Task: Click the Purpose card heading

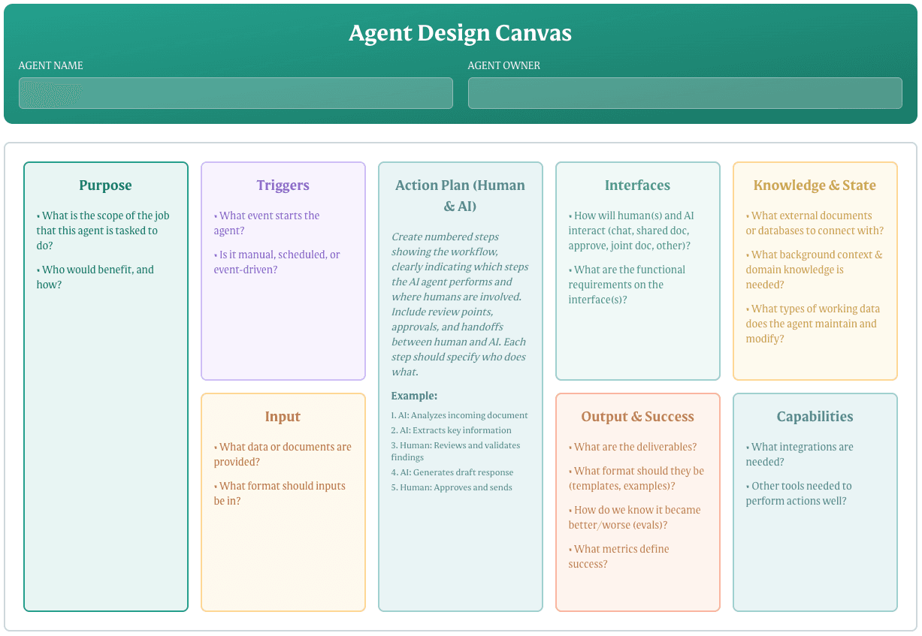Action: pos(105,185)
